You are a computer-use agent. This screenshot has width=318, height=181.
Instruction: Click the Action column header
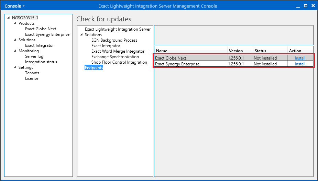tap(300, 51)
